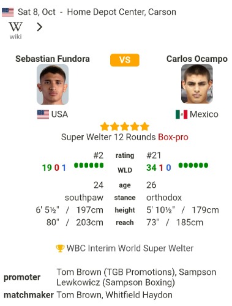Open the Wikipedia wiki icon
This screenshot has width=232, height=306.
click(x=15, y=31)
